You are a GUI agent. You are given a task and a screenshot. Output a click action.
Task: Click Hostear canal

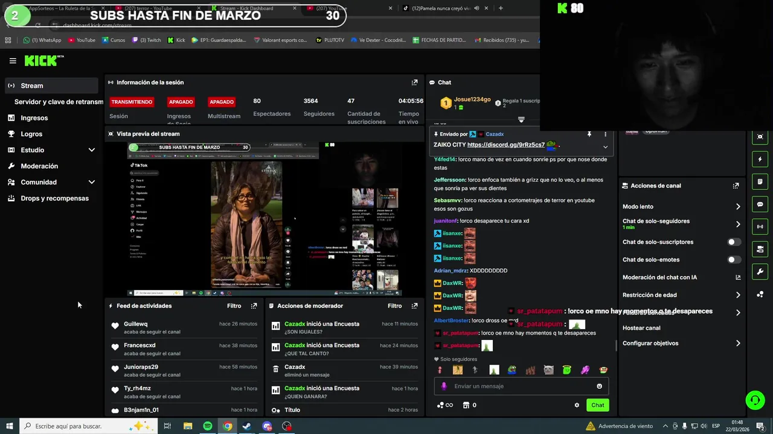[641, 328]
